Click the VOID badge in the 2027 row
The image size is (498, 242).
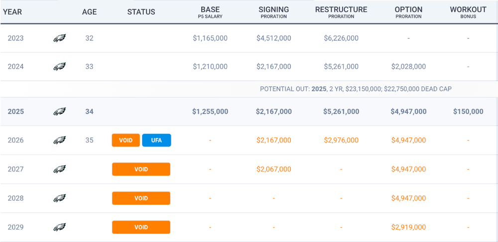pos(141,169)
